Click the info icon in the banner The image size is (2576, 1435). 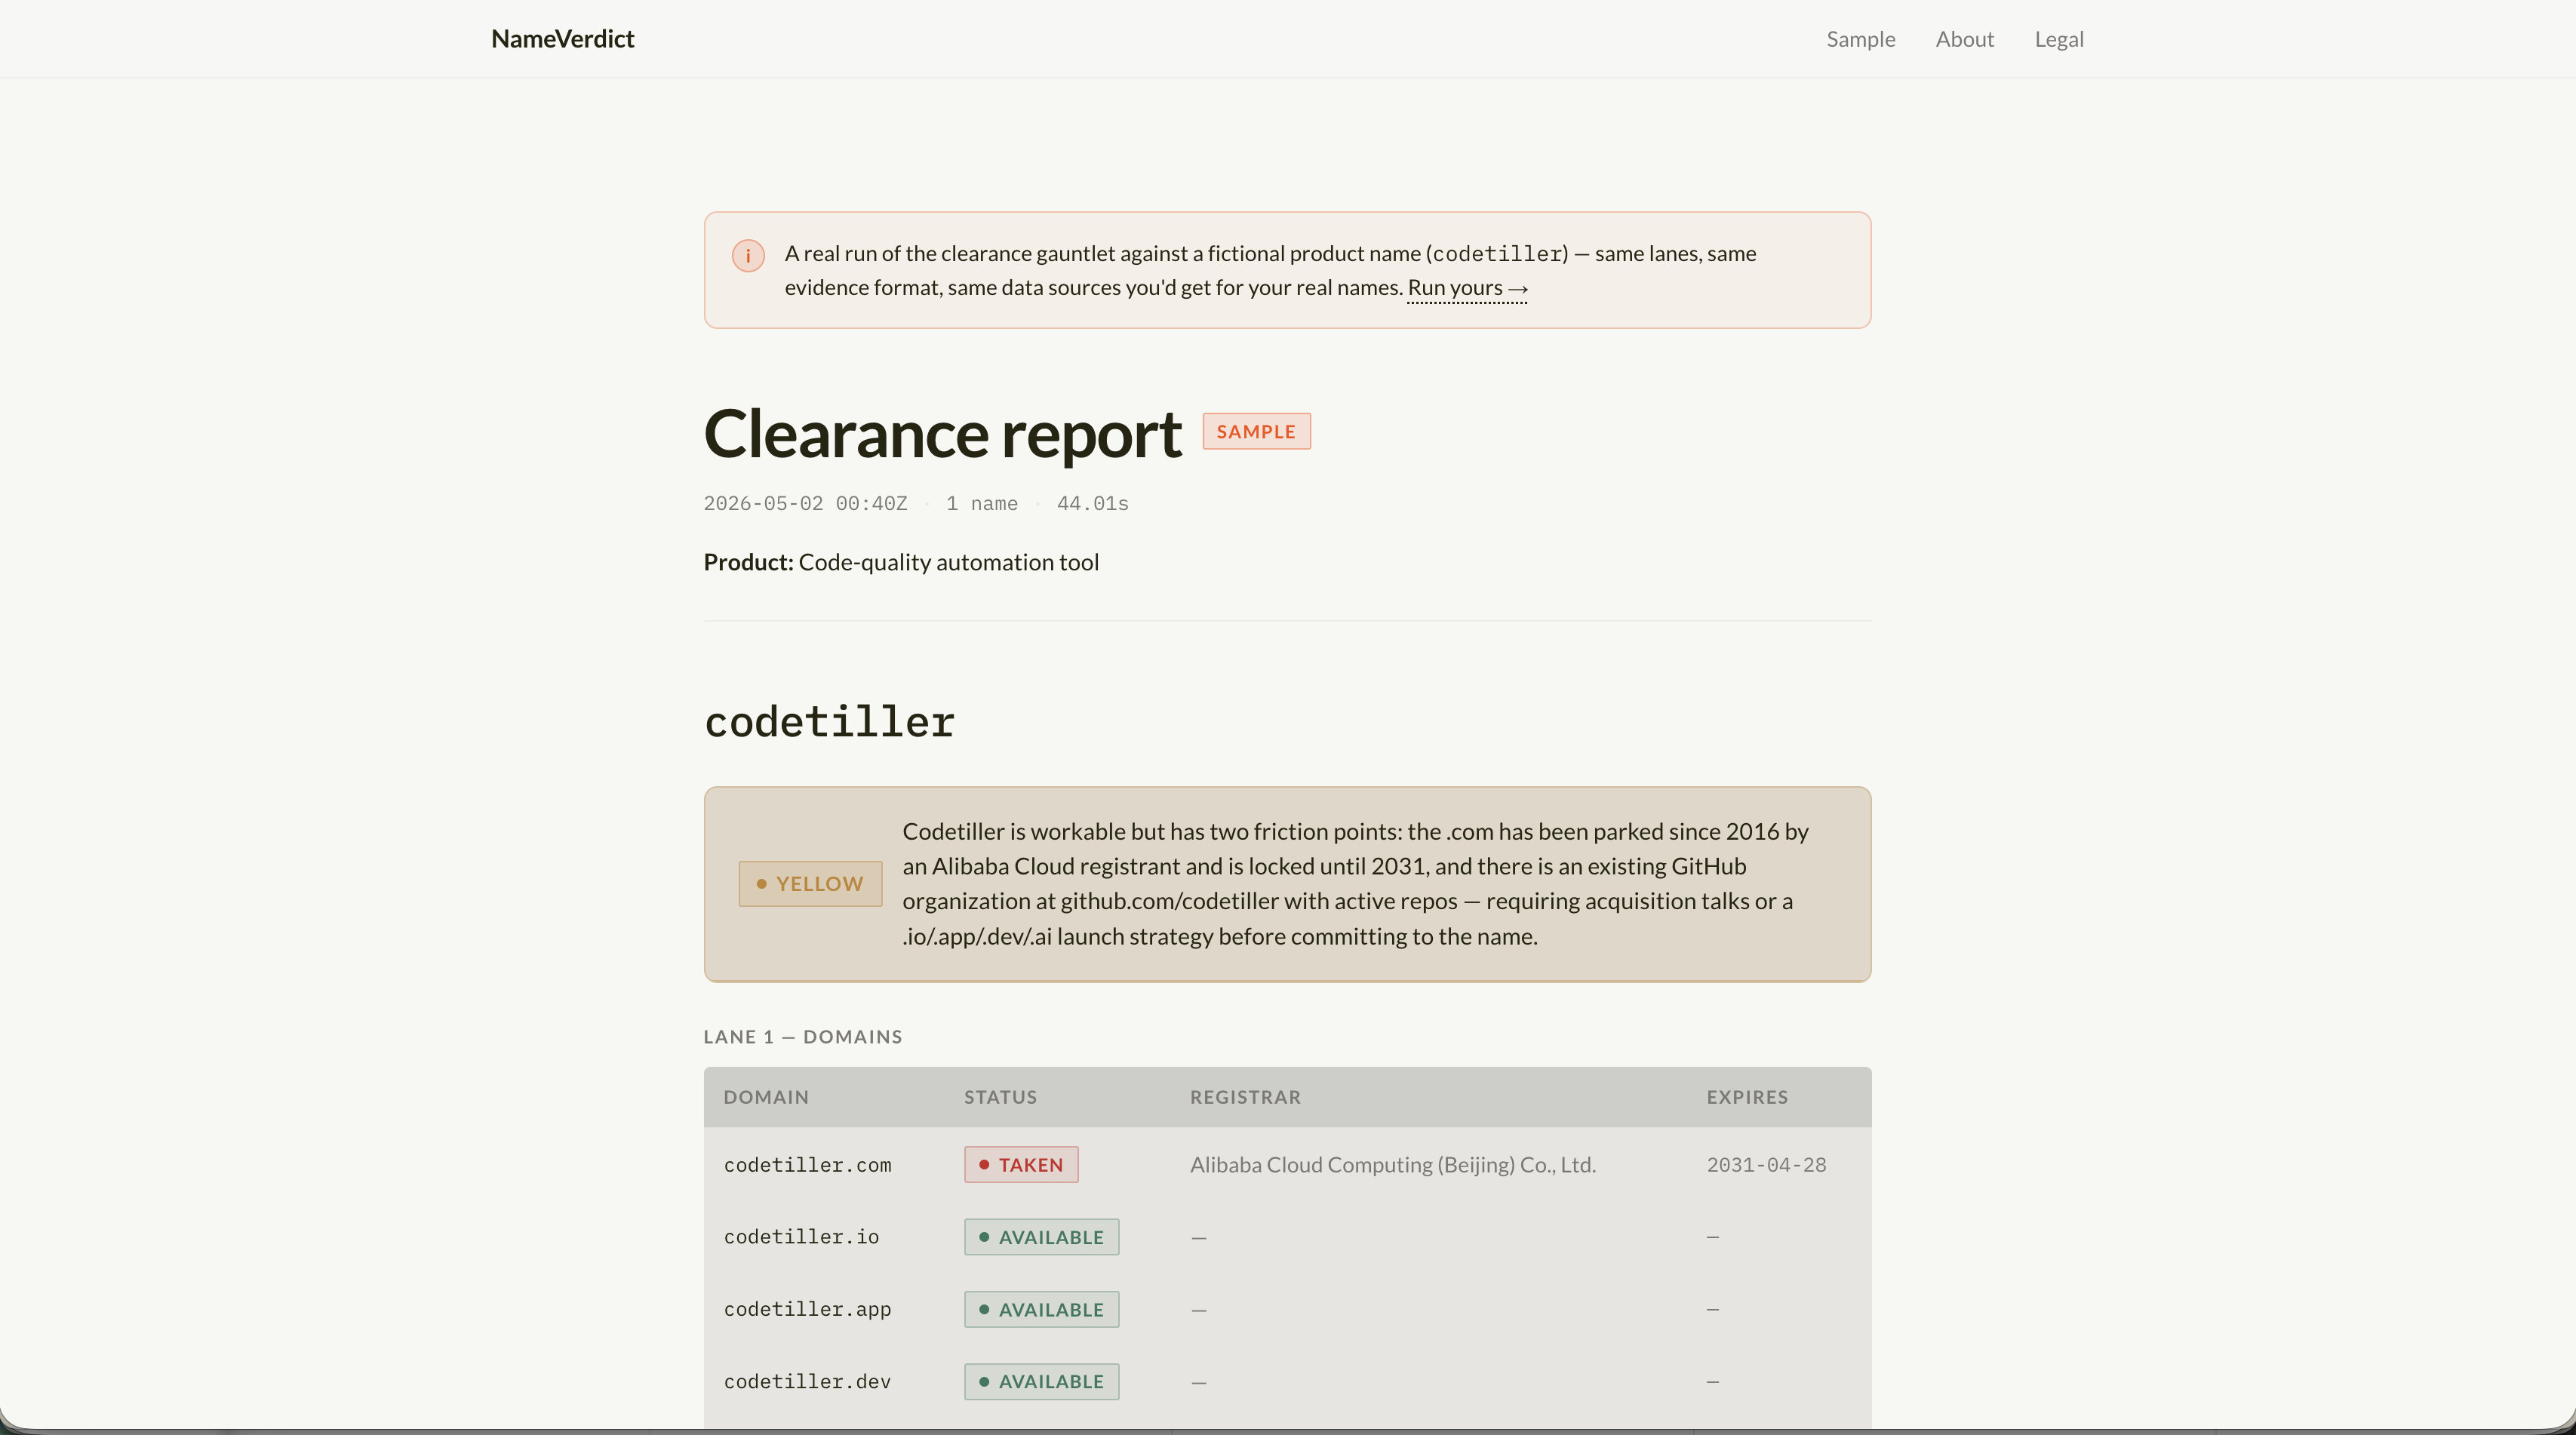tap(748, 256)
